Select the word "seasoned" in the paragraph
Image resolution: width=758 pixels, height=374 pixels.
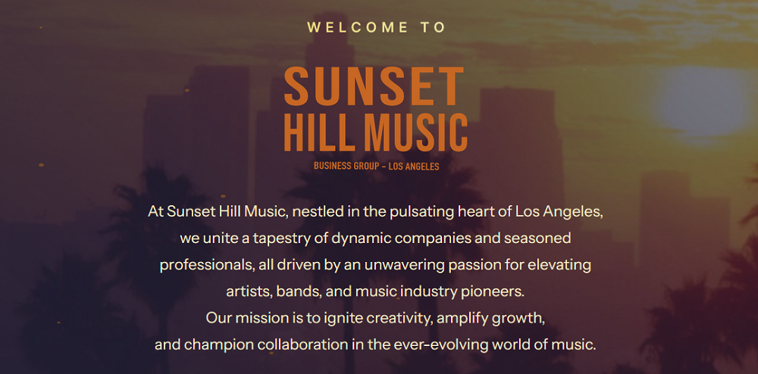[x=541, y=238]
